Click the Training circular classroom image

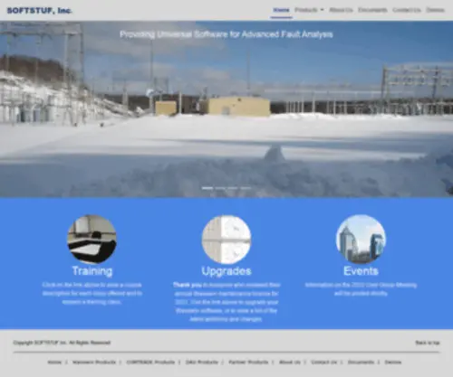92,240
